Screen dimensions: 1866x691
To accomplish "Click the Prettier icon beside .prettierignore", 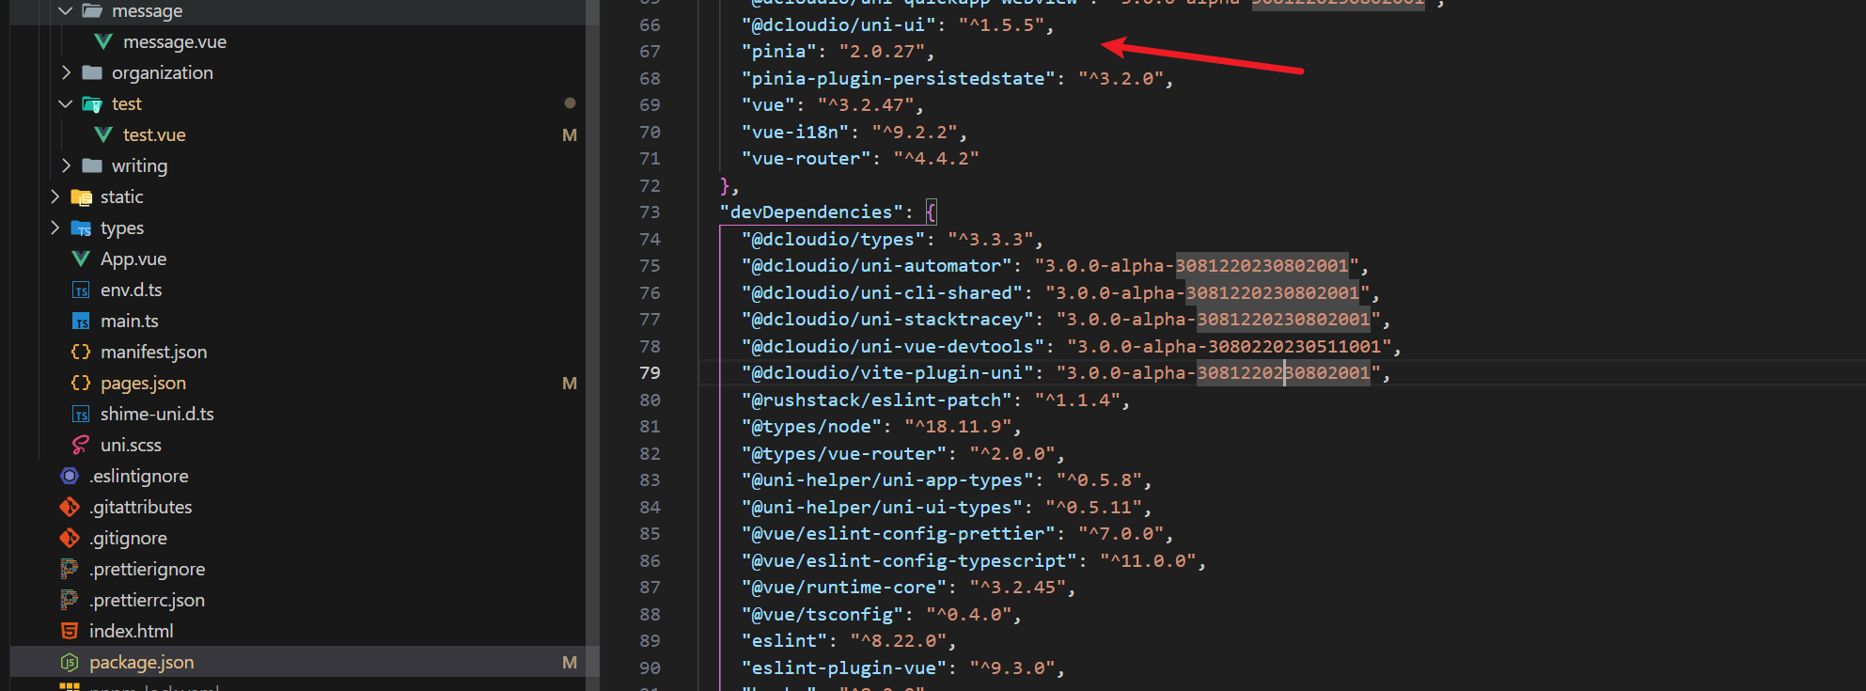I will click(70, 569).
